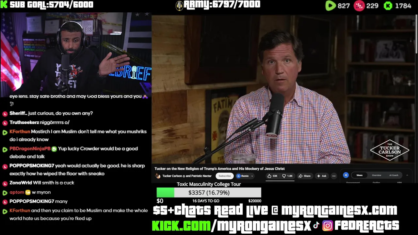Click username Sheriff_ in chat
The height and width of the screenshot is (235, 418).
tap(18, 113)
